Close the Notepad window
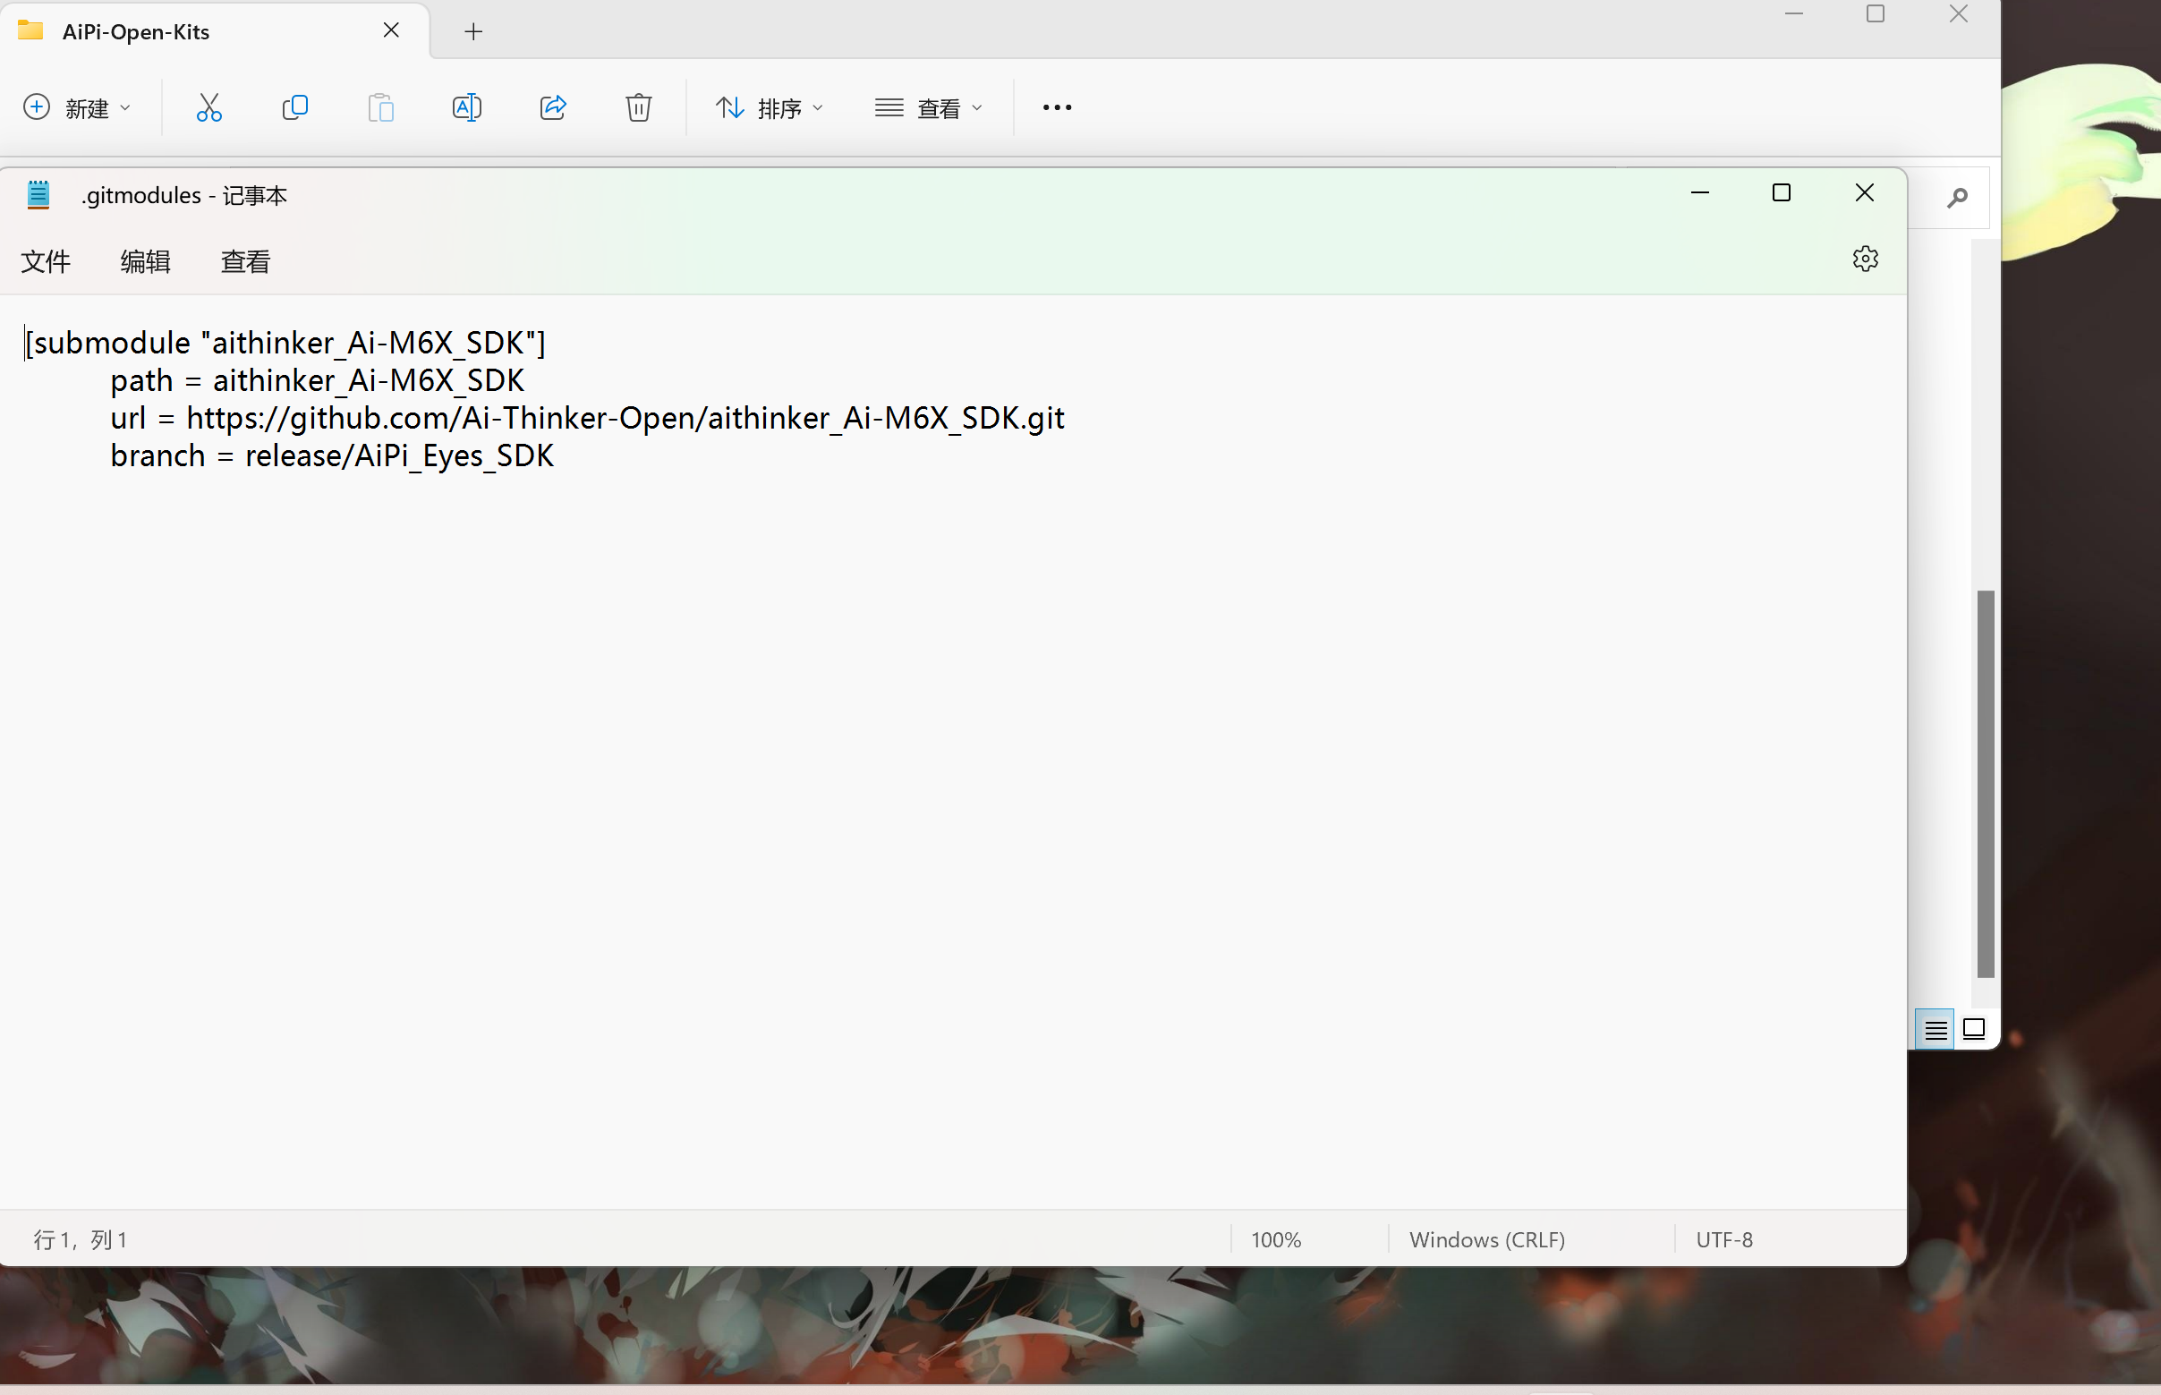Image resolution: width=2161 pixels, height=1395 pixels. click(1864, 193)
